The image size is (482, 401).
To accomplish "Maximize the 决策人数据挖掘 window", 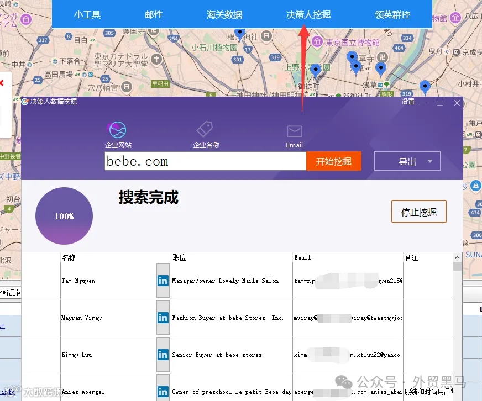I will [440, 103].
